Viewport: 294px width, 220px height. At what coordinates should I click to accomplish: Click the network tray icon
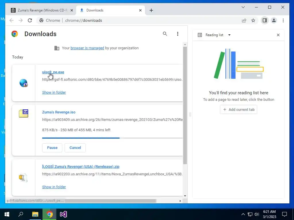click(250, 214)
